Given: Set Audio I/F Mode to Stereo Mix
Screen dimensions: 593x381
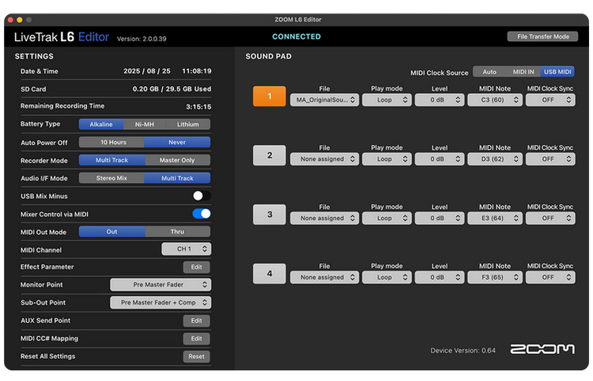Looking at the screenshot, I should 111,178.
